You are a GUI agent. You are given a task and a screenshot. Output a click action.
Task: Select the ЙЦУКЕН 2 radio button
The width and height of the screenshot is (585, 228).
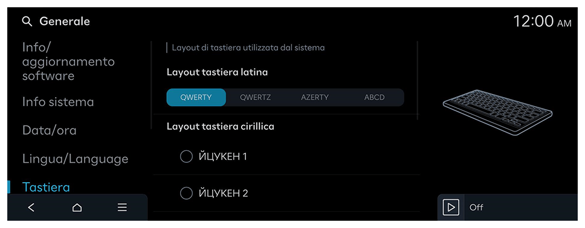tap(186, 193)
